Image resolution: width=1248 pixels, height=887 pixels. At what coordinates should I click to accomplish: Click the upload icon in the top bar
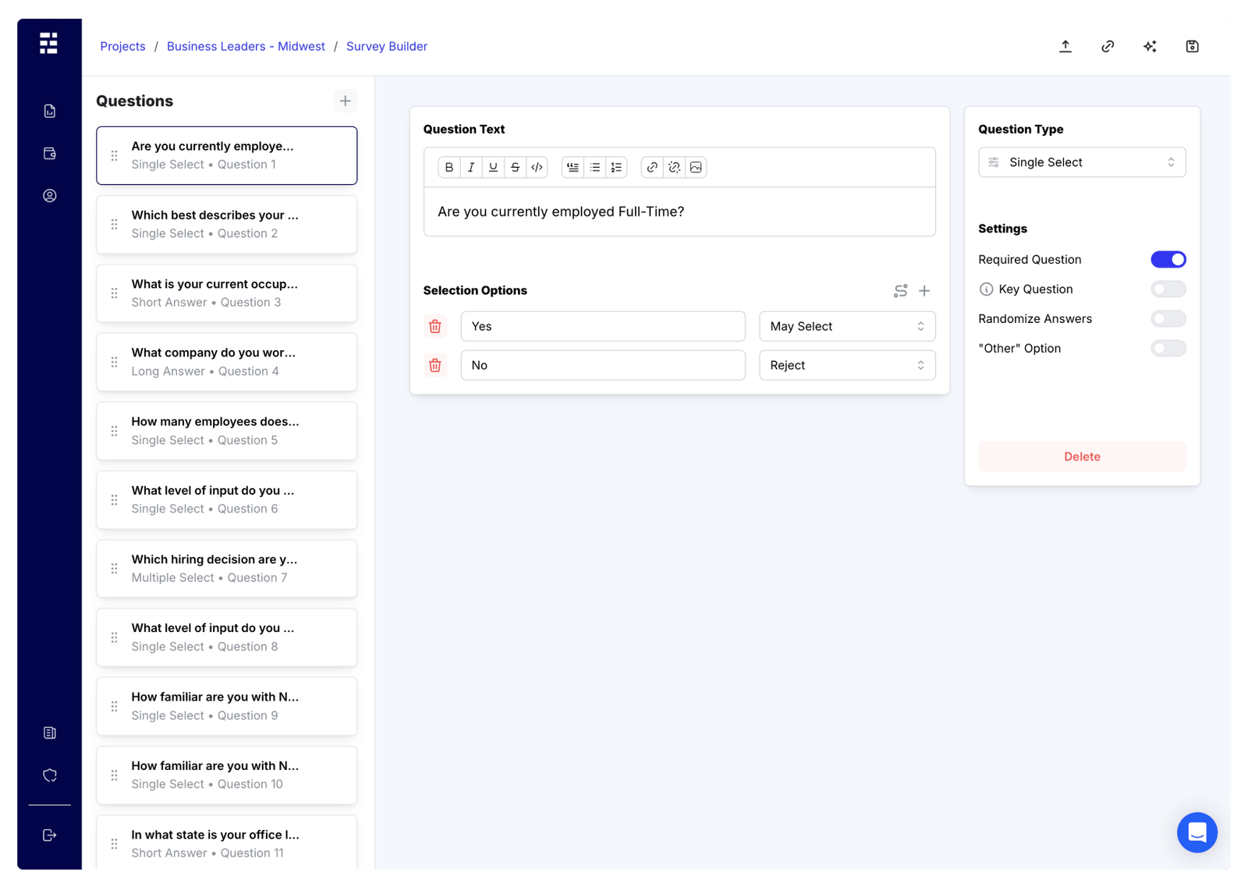[1065, 46]
